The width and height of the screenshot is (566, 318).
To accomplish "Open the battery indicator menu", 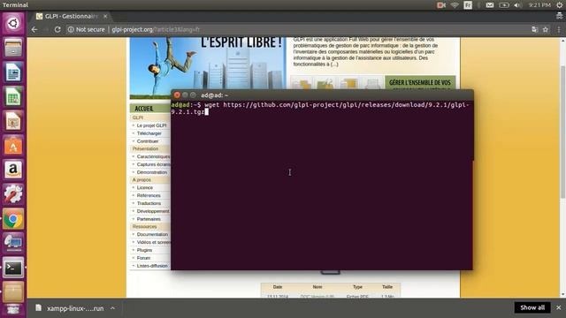I will pyautogui.click(x=504, y=5).
